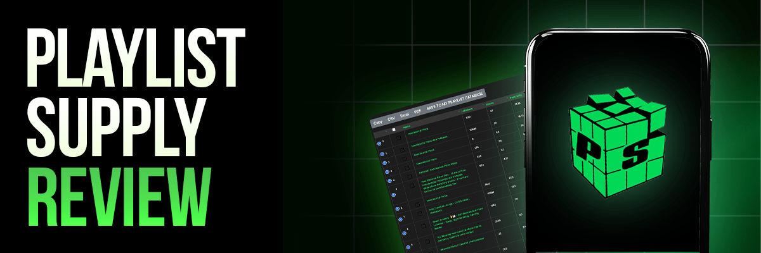Expand the Neoclassical Focus row with its blue circle
The image size is (761, 253).
pos(397,208)
